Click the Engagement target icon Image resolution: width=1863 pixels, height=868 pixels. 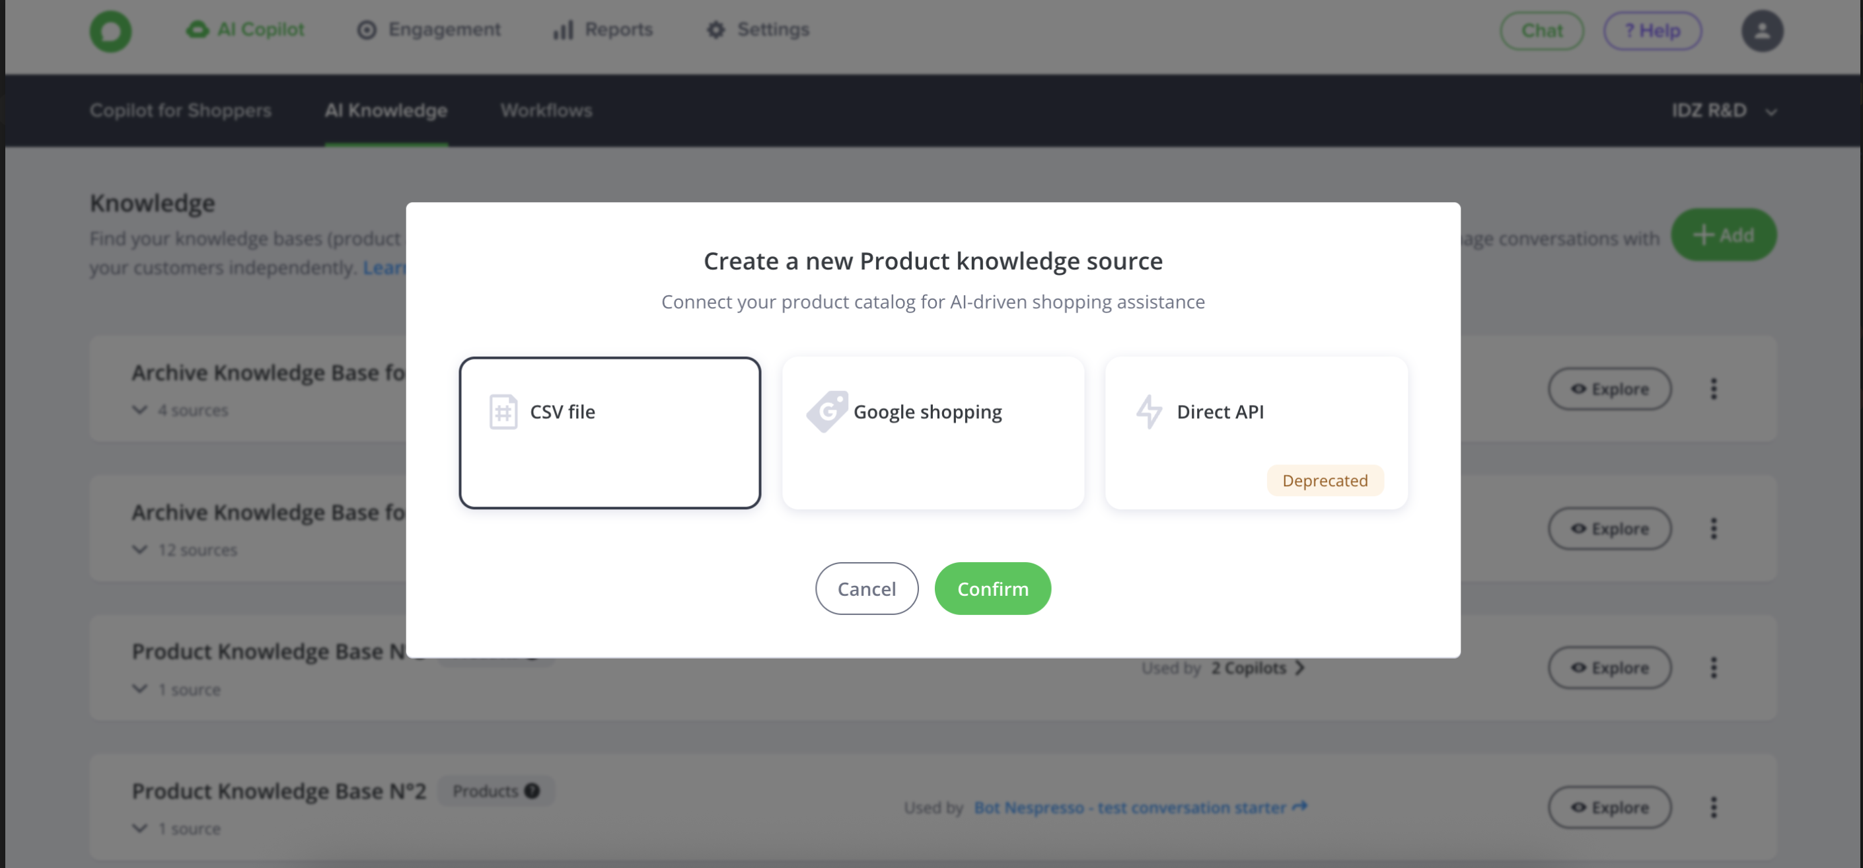click(367, 30)
